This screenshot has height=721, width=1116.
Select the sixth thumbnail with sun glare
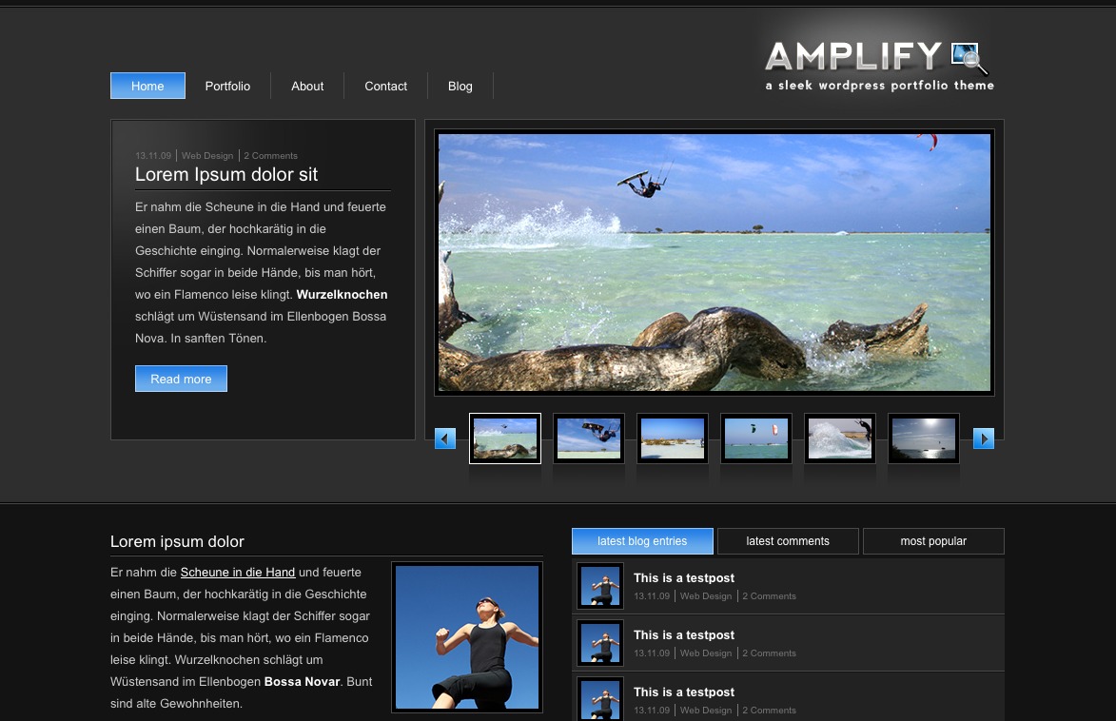click(924, 438)
